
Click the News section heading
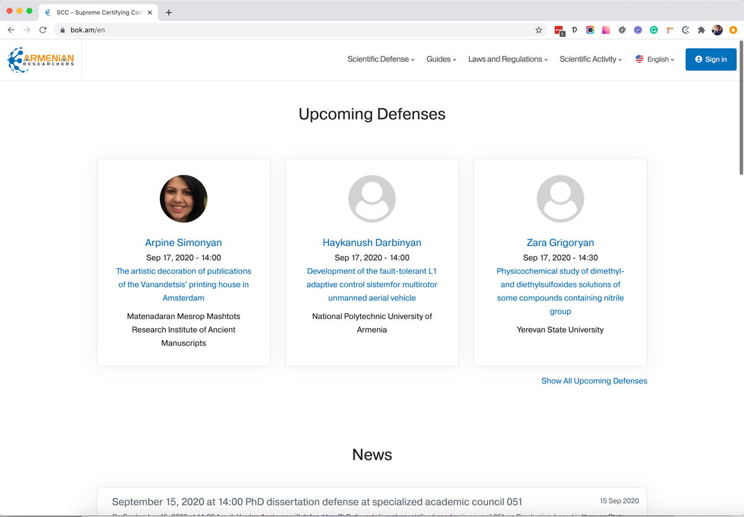tap(372, 454)
